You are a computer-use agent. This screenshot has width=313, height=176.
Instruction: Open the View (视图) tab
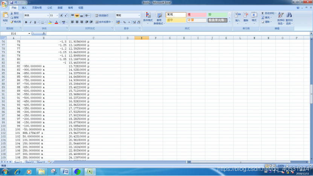coord(81,8)
